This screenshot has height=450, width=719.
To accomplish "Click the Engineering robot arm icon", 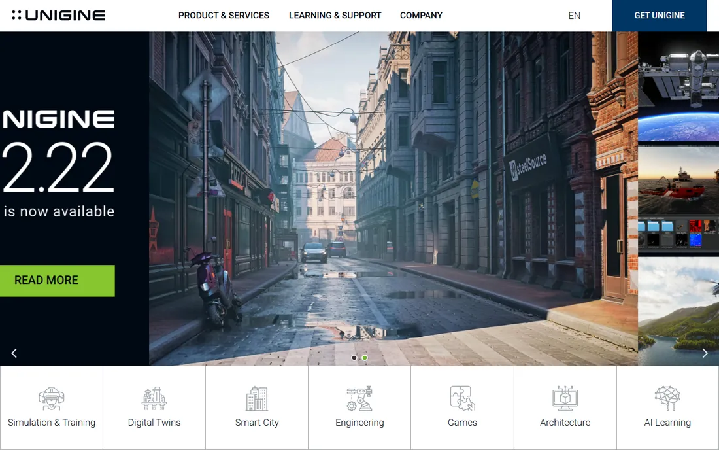I will pyautogui.click(x=359, y=398).
